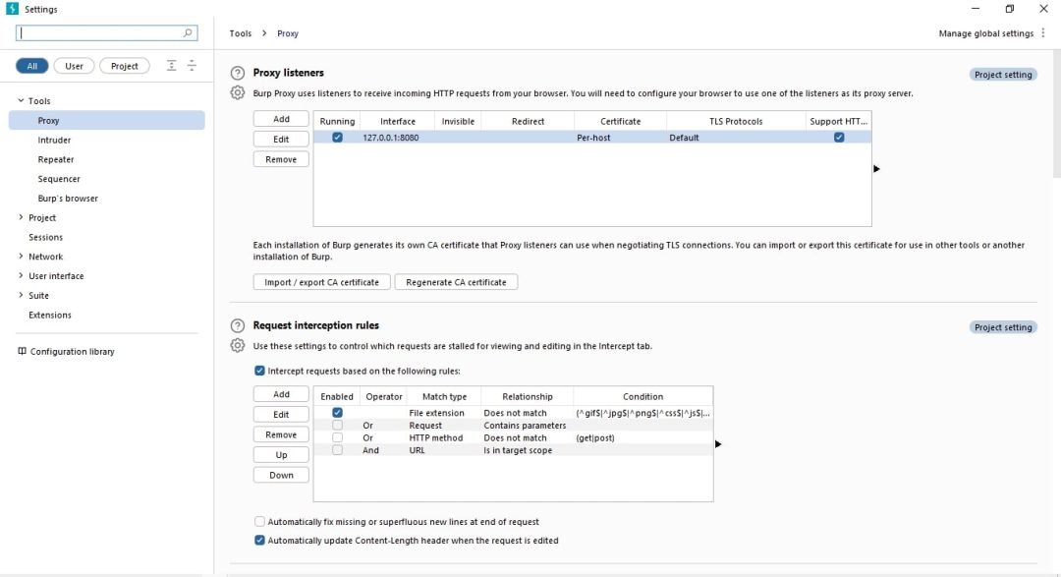Click Import / export CA certificate button
The image size is (1061, 577).
(x=321, y=282)
